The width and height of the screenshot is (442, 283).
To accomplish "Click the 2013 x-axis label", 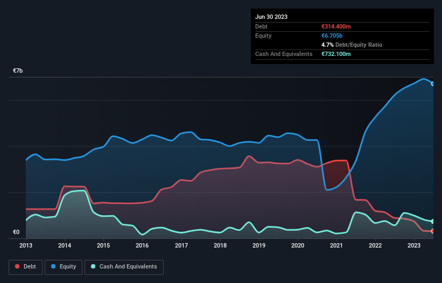I will pos(26,245).
